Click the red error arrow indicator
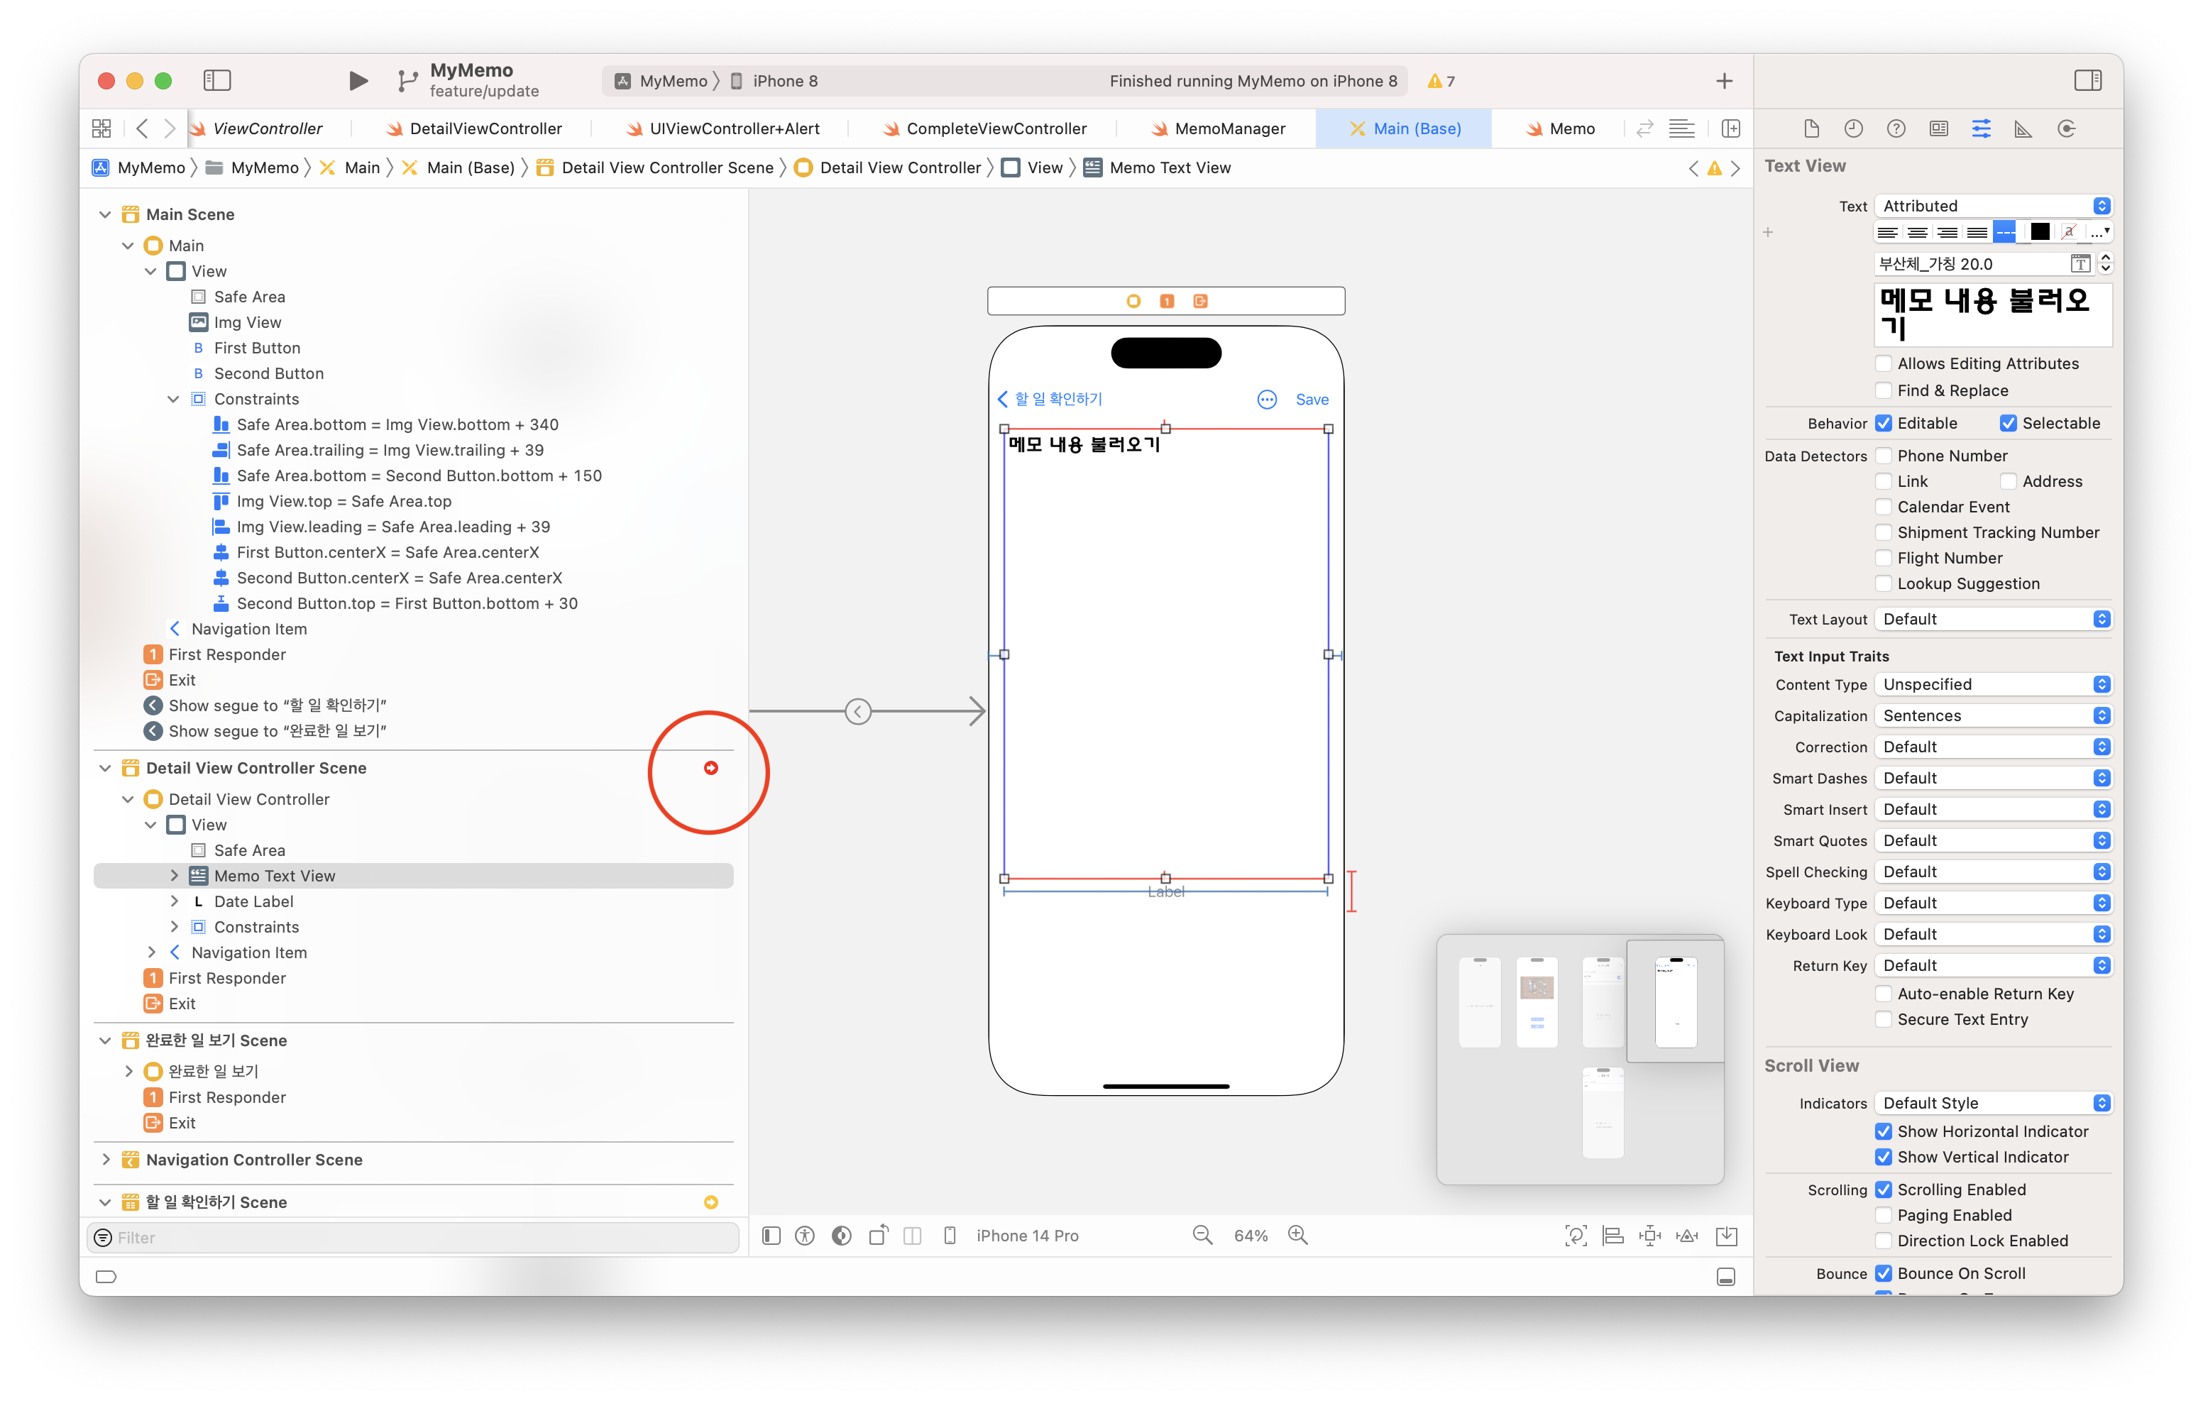 point(711,768)
